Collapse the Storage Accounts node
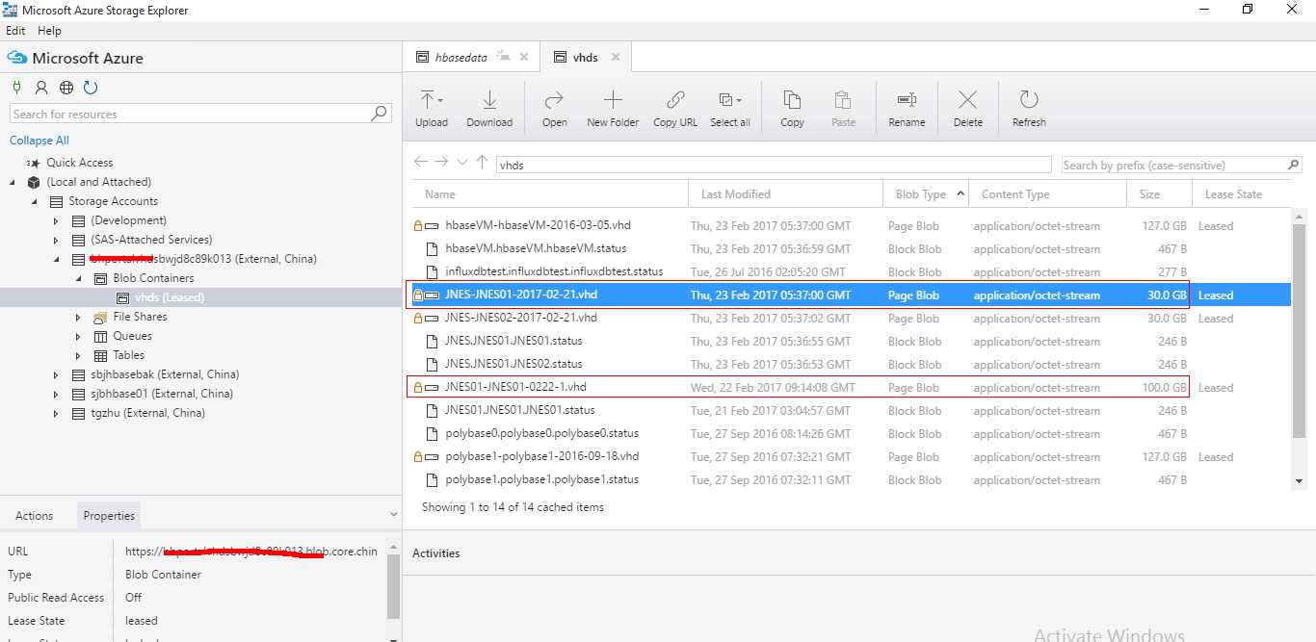1316x642 pixels. (35, 201)
